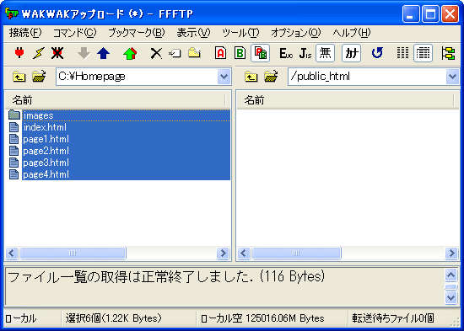
Task: Click remote pane 名前 column header
Action: tap(346, 100)
